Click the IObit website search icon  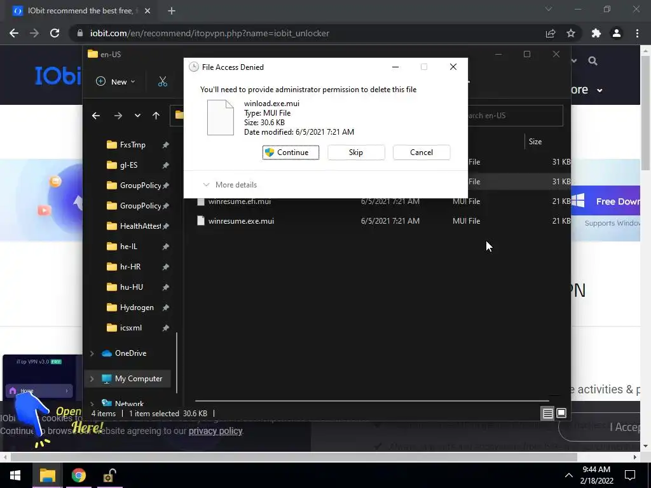(x=593, y=61)
